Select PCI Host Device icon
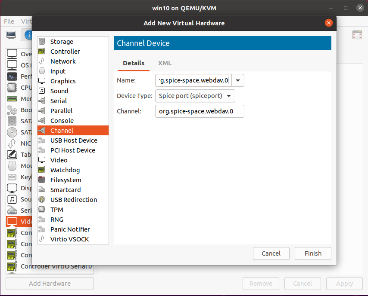This screenshot has height=296, width=368. 42,150
